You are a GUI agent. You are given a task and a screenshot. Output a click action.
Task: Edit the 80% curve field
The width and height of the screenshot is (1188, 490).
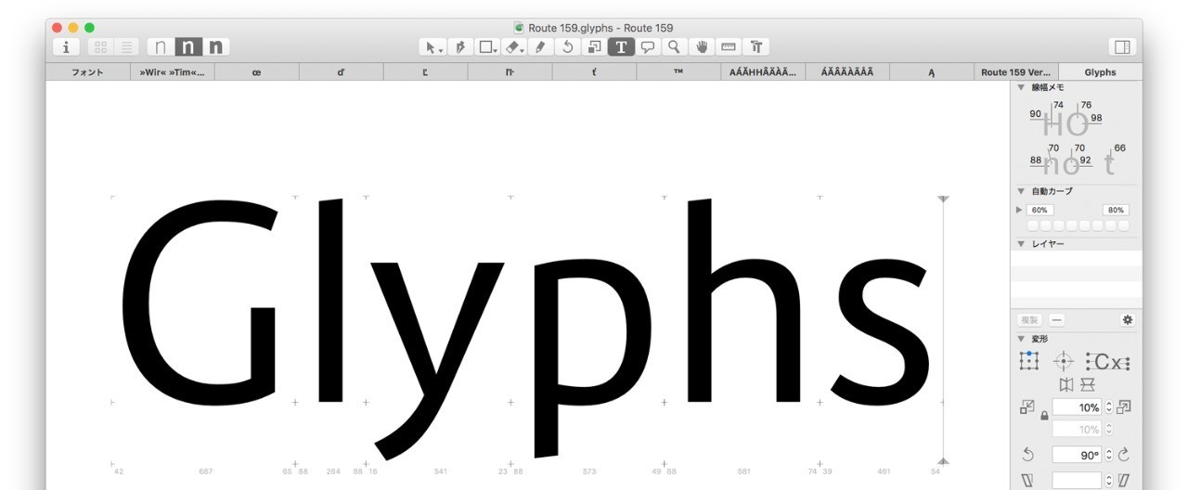(x=1116, y=210)
